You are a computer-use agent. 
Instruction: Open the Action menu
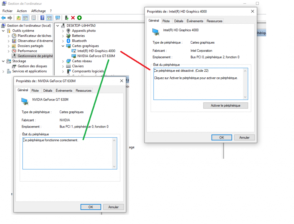point(22,11)
